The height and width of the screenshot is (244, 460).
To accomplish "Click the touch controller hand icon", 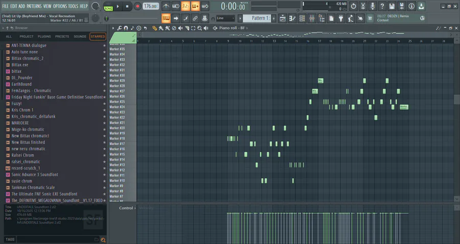I will pyautogui.click(x=360, y=18).
